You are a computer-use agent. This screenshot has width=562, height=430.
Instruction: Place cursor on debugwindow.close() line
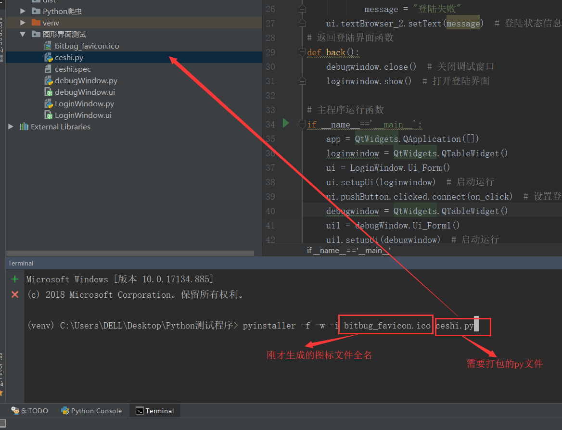371,67
